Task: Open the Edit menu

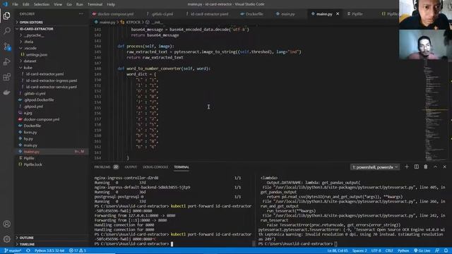Action: [25, 4]
